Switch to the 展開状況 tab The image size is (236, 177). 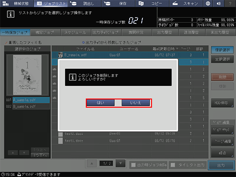click(x=136, y=32)
